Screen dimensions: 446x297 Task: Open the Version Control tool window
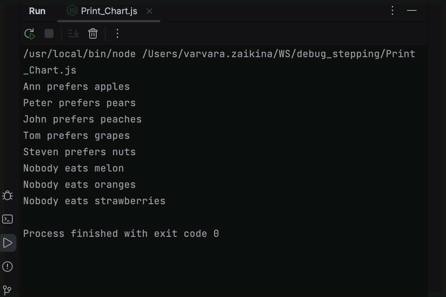(x=7, y=290)
